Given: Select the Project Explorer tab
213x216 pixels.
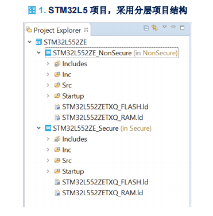Looking at the screenshot, I should coord(57,30).
